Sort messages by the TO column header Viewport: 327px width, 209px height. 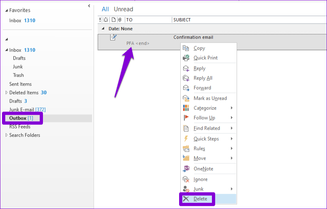coord(148,20)
